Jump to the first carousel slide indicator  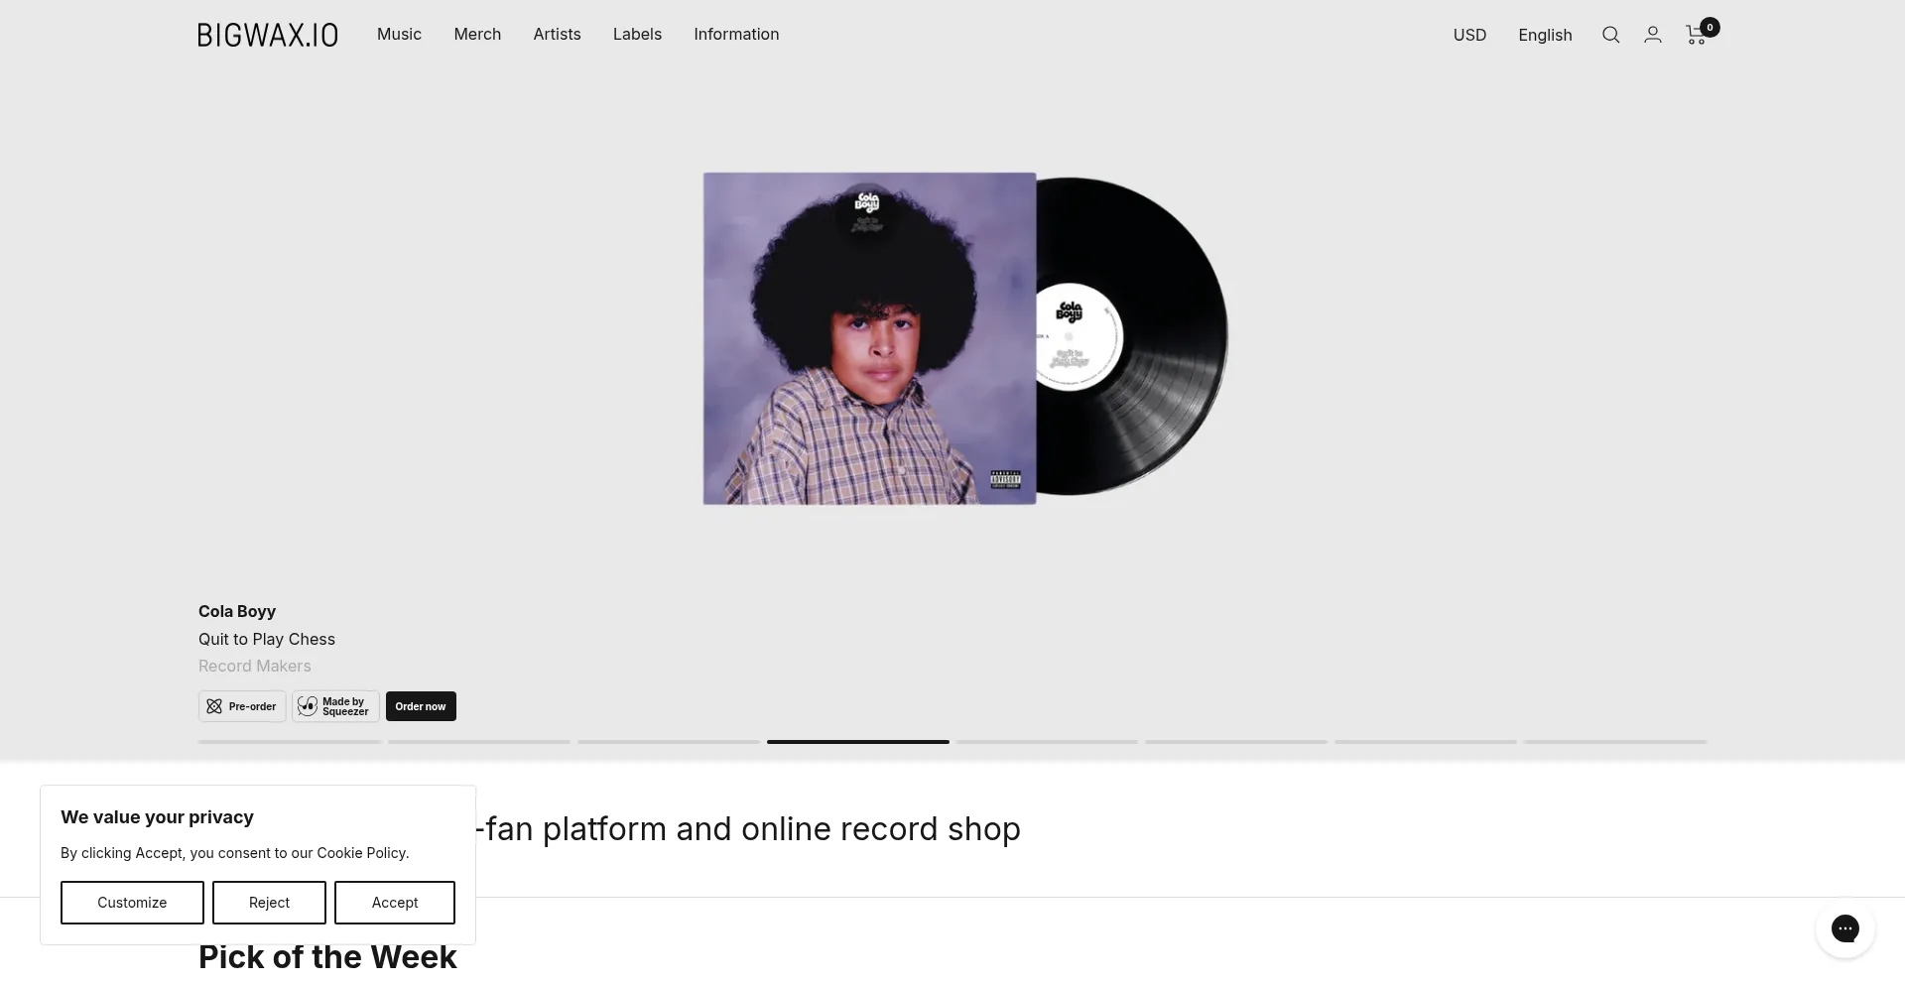tap(290, 742)
